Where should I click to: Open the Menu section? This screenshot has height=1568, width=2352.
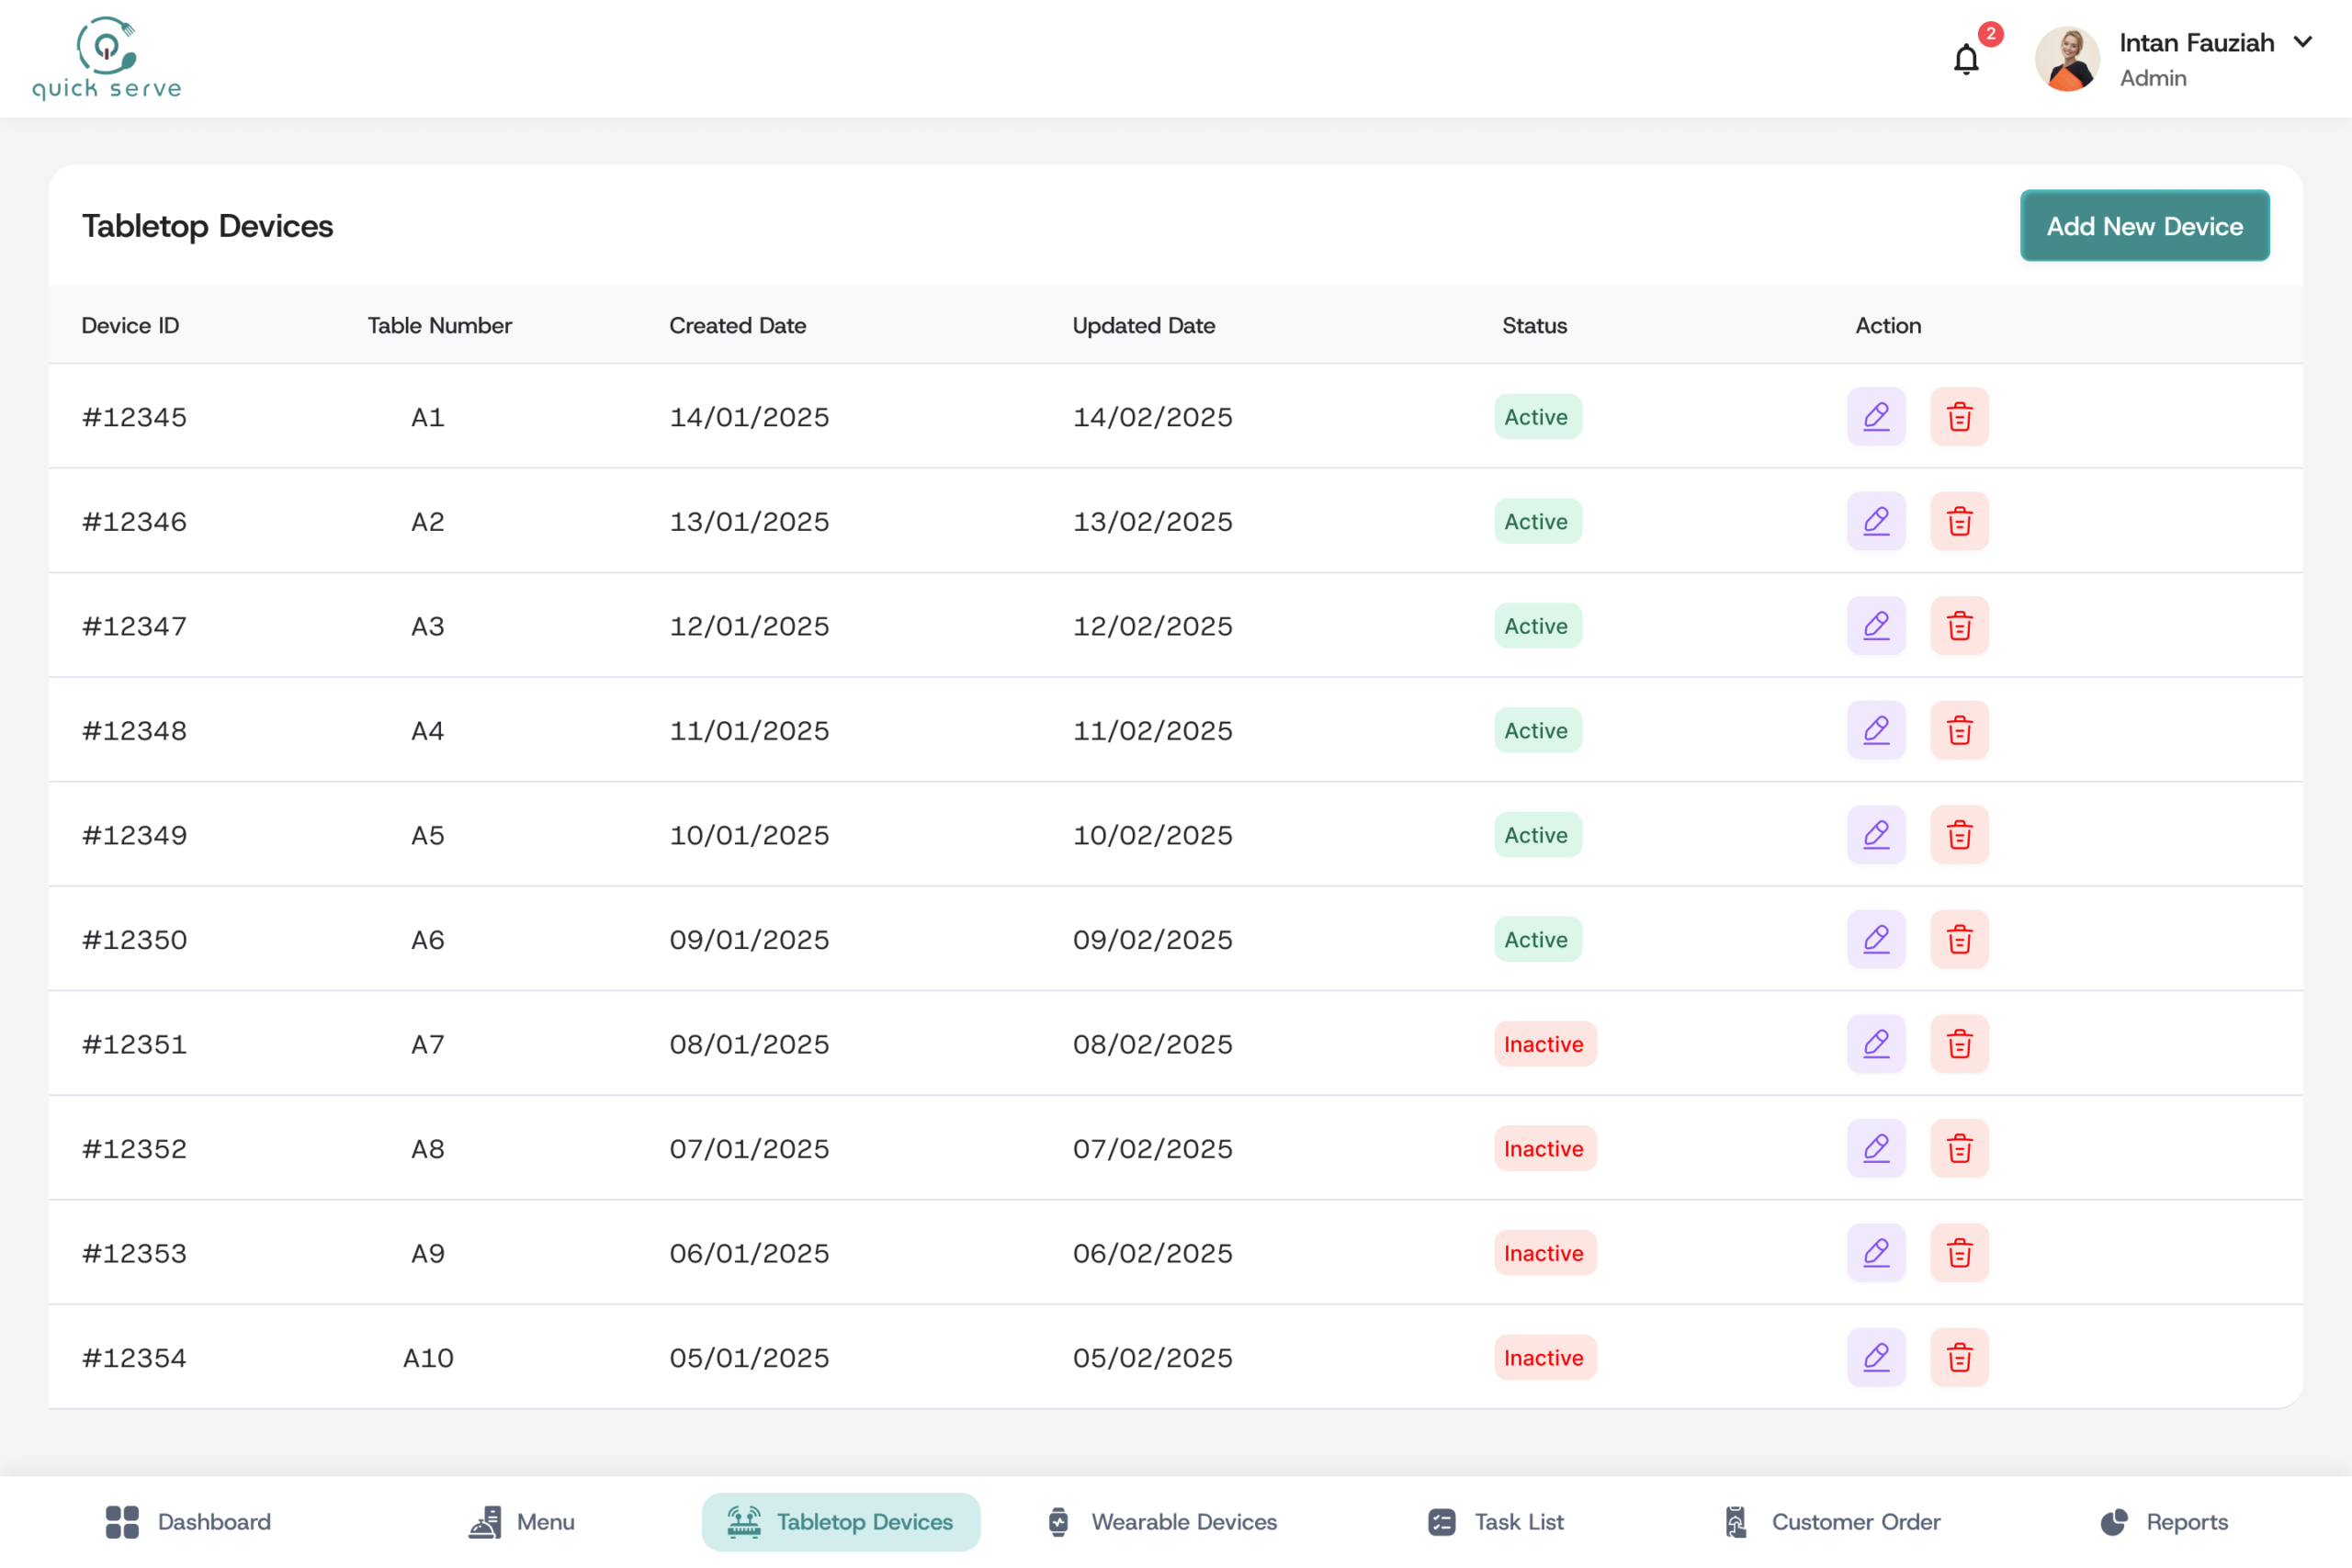pos(522,1521)
